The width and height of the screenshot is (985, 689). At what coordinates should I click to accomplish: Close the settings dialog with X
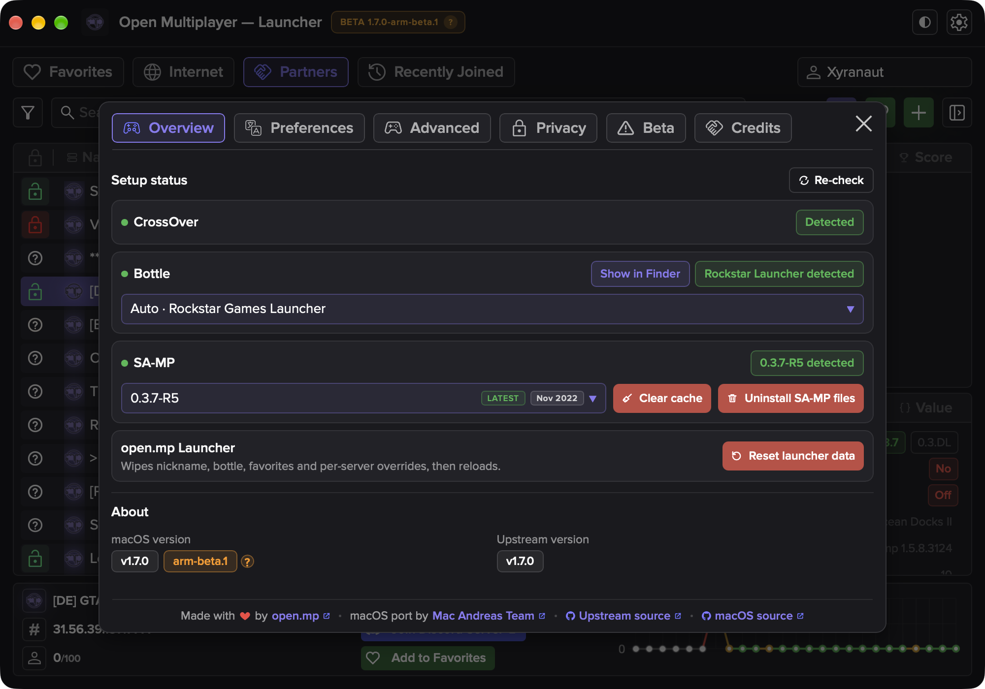click(x=864, y=124)
